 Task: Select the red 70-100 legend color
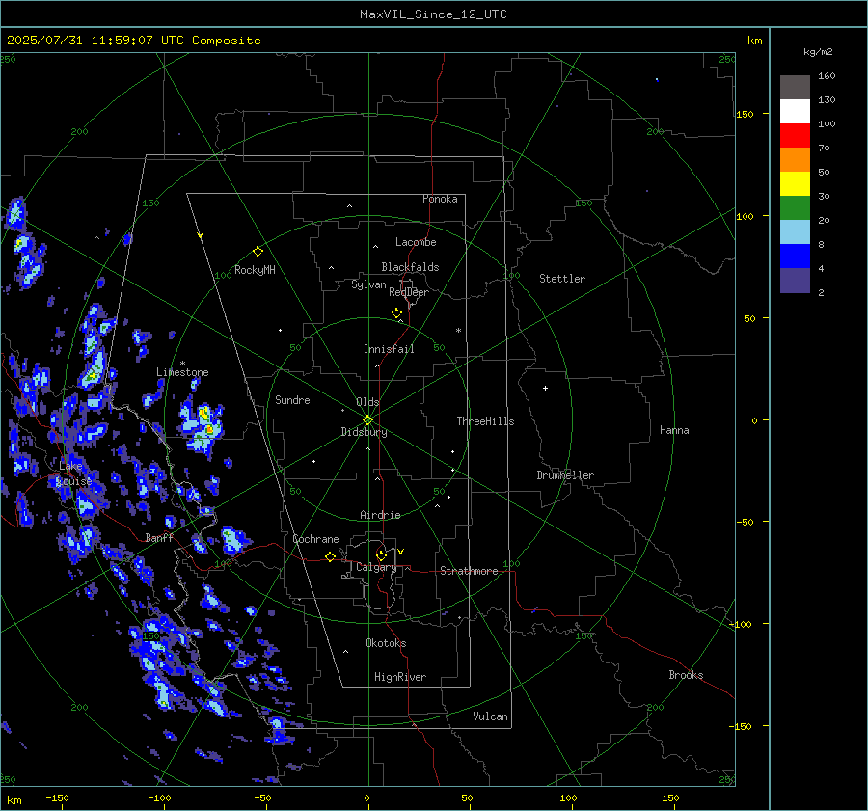pyautogui.click(x=795, y=136)
